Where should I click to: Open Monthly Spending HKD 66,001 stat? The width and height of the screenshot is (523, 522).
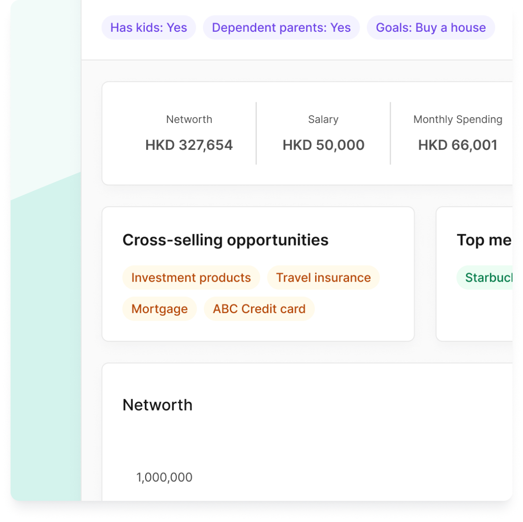[458, 133]
